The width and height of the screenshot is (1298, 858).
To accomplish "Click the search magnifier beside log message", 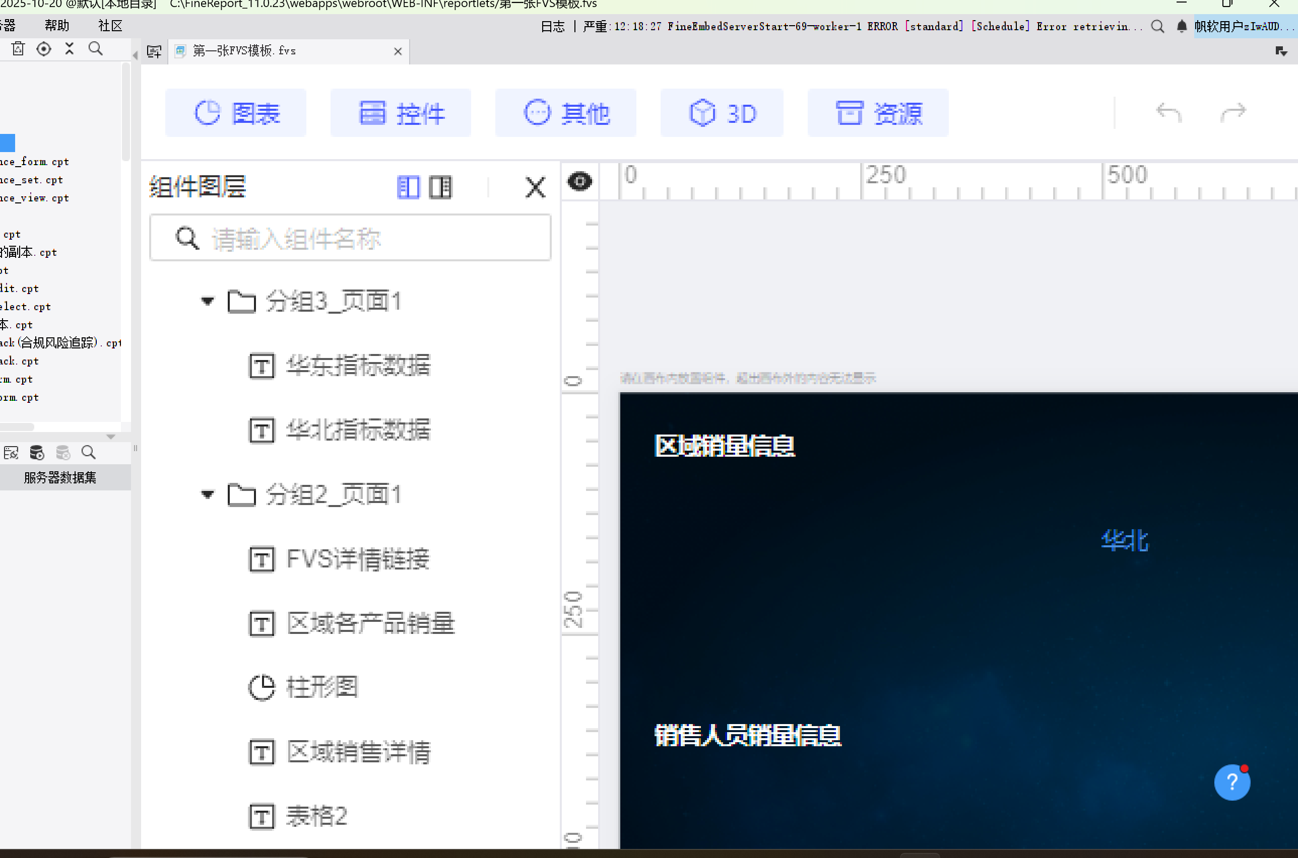I will tap(1157, 26).
